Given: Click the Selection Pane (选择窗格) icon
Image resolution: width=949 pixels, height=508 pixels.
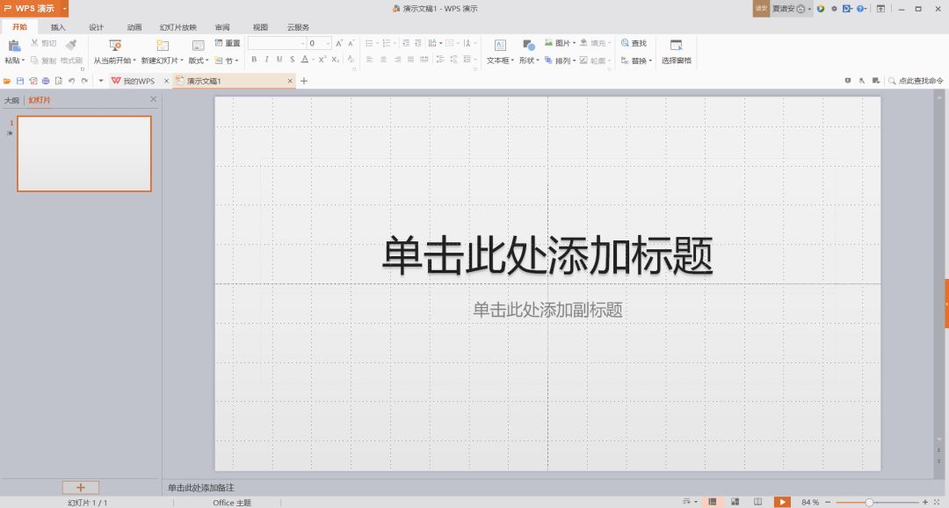Looking at the screenshot, I should [676, 45].
